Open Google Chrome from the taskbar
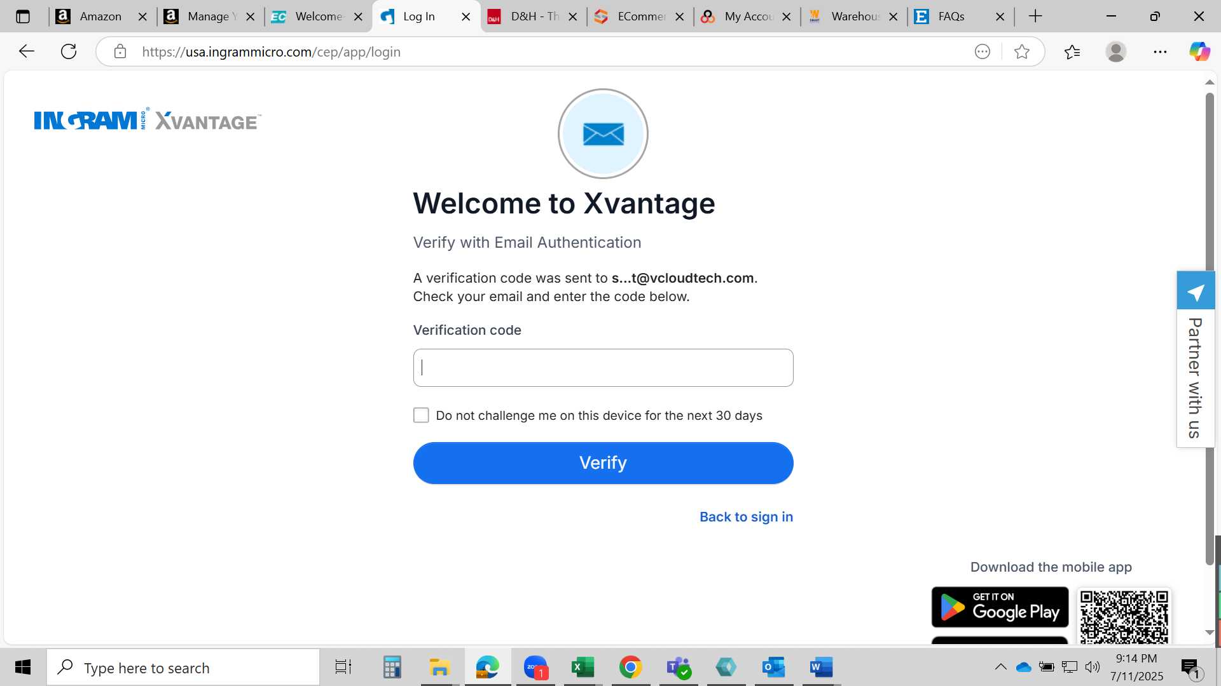1221x686 pixels. [x=630, y=667]
